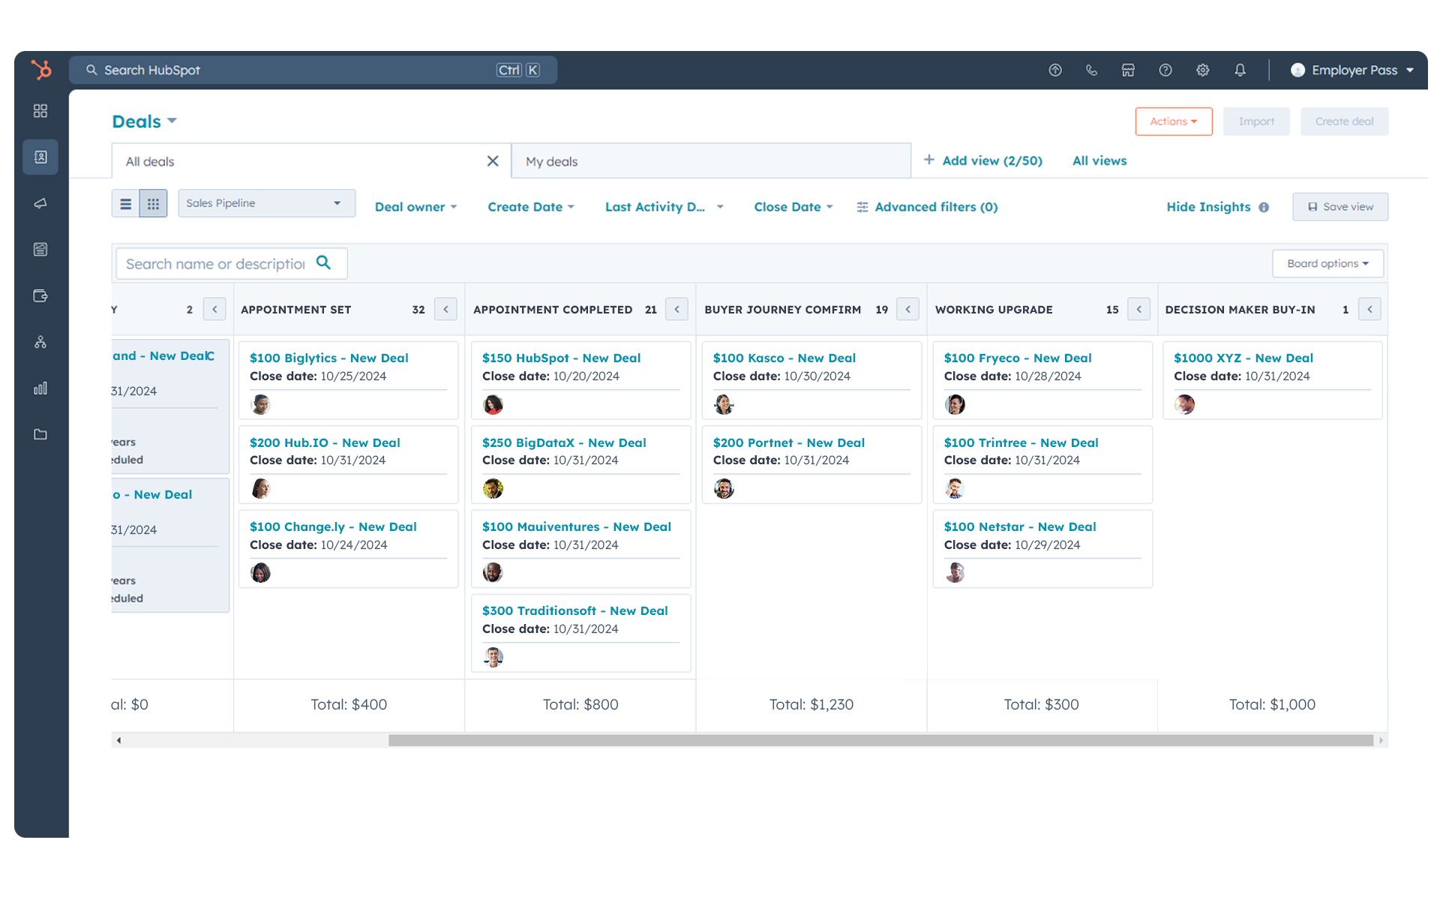Open the dashboard grid icon in sidebar
Screen dimensions: 1440x900
coord(40,111)
